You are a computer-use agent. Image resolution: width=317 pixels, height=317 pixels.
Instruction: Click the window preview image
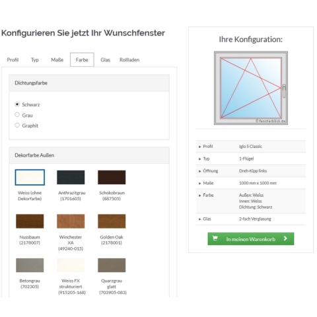(x=251, y=88)
